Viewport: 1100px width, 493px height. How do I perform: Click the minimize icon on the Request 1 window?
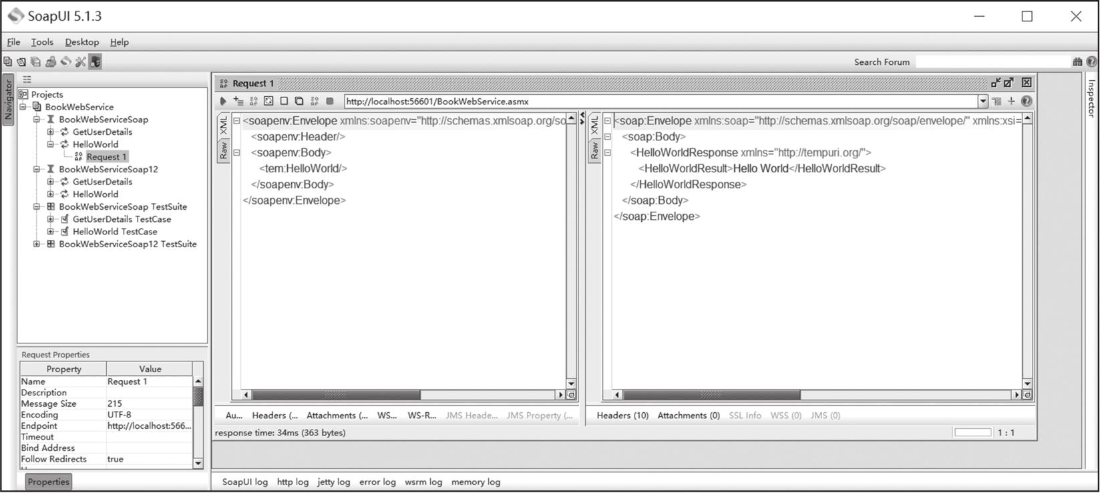(996, 83)
